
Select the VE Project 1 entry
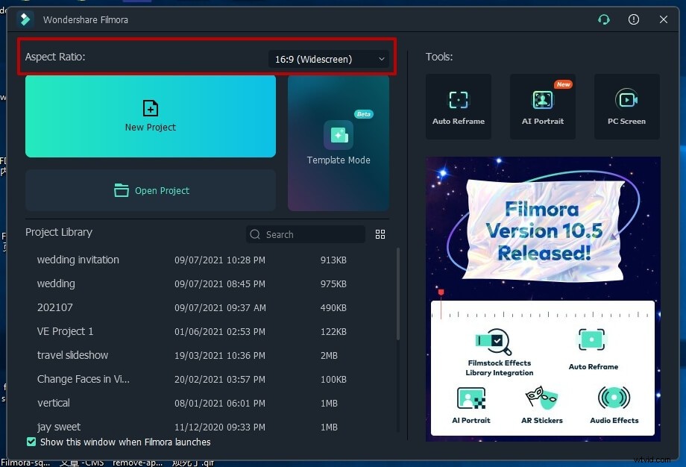pyautogui.click(x=66, y=331)
